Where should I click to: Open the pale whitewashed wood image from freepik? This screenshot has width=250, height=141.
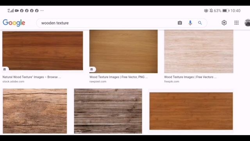click(x=199, y=51)
